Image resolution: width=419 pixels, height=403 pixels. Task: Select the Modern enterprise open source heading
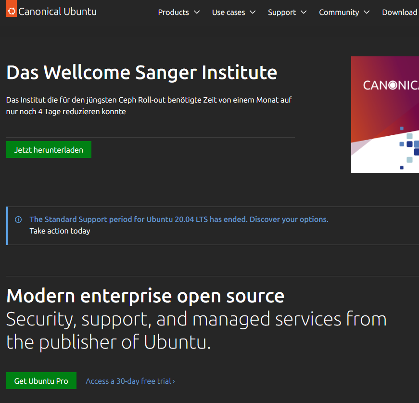pos(145,296)
